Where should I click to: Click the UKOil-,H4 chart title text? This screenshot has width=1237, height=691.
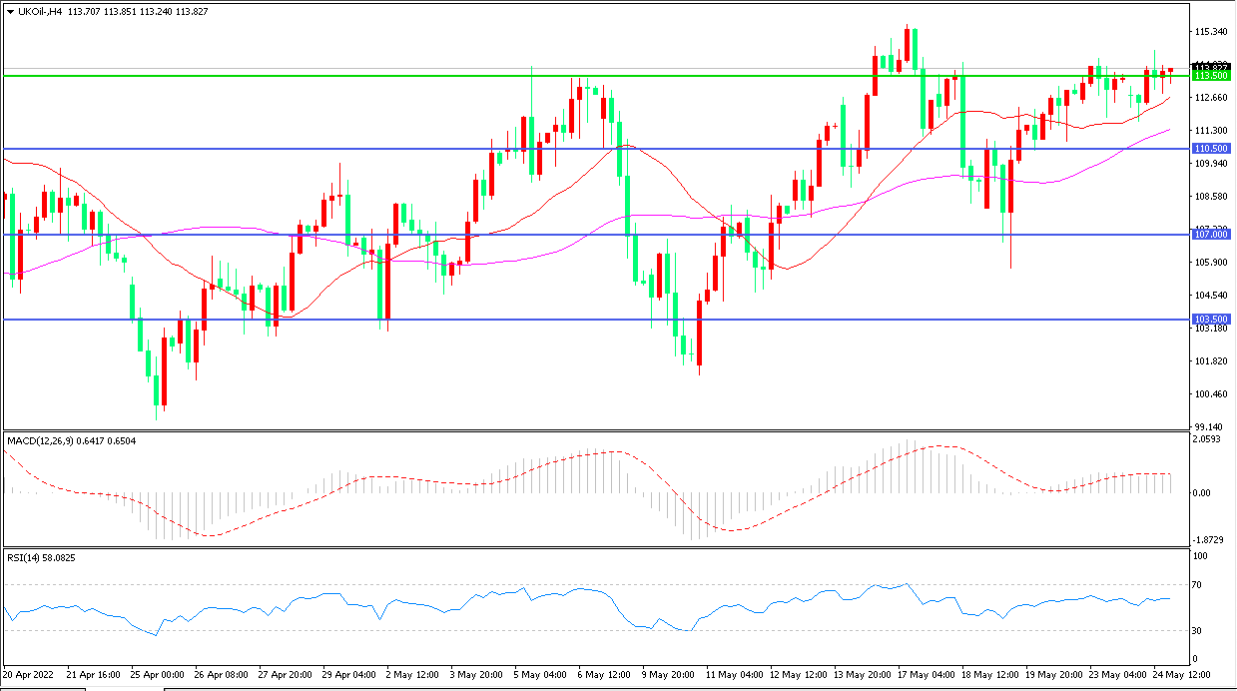(x=41, y=11)
